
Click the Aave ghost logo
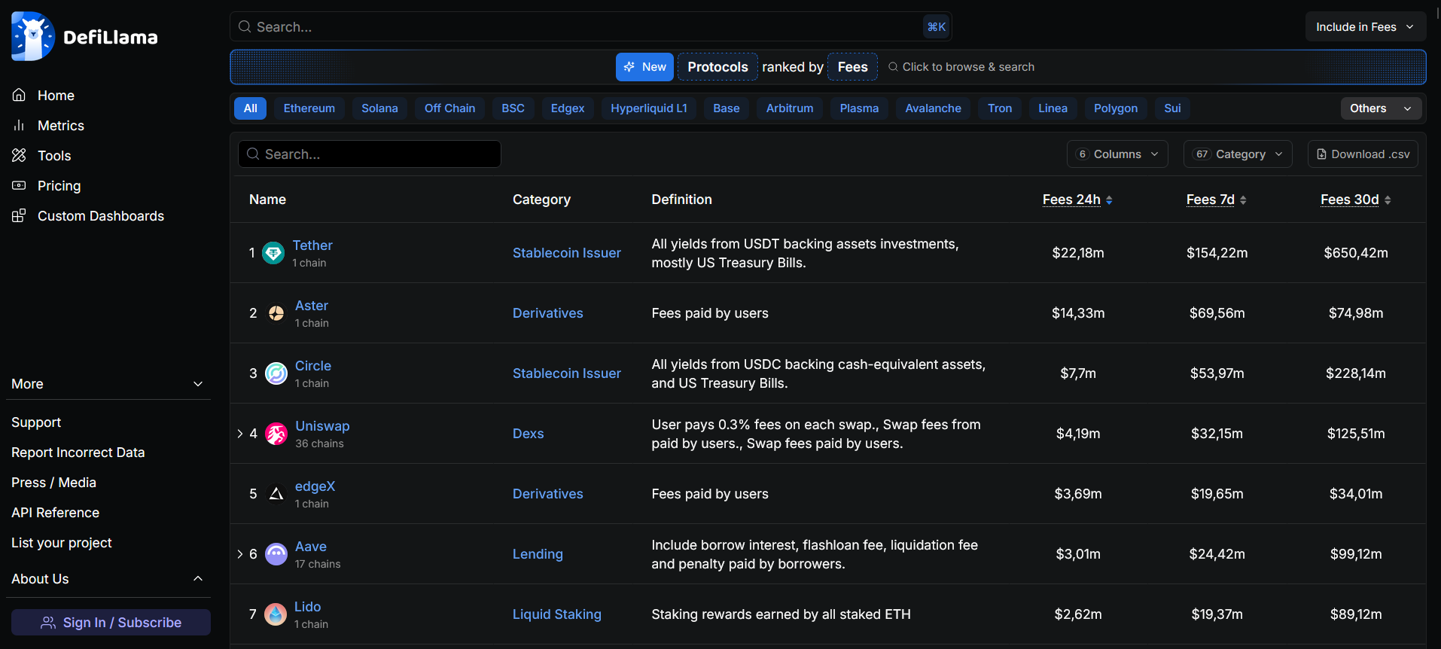tap(276, 554)
